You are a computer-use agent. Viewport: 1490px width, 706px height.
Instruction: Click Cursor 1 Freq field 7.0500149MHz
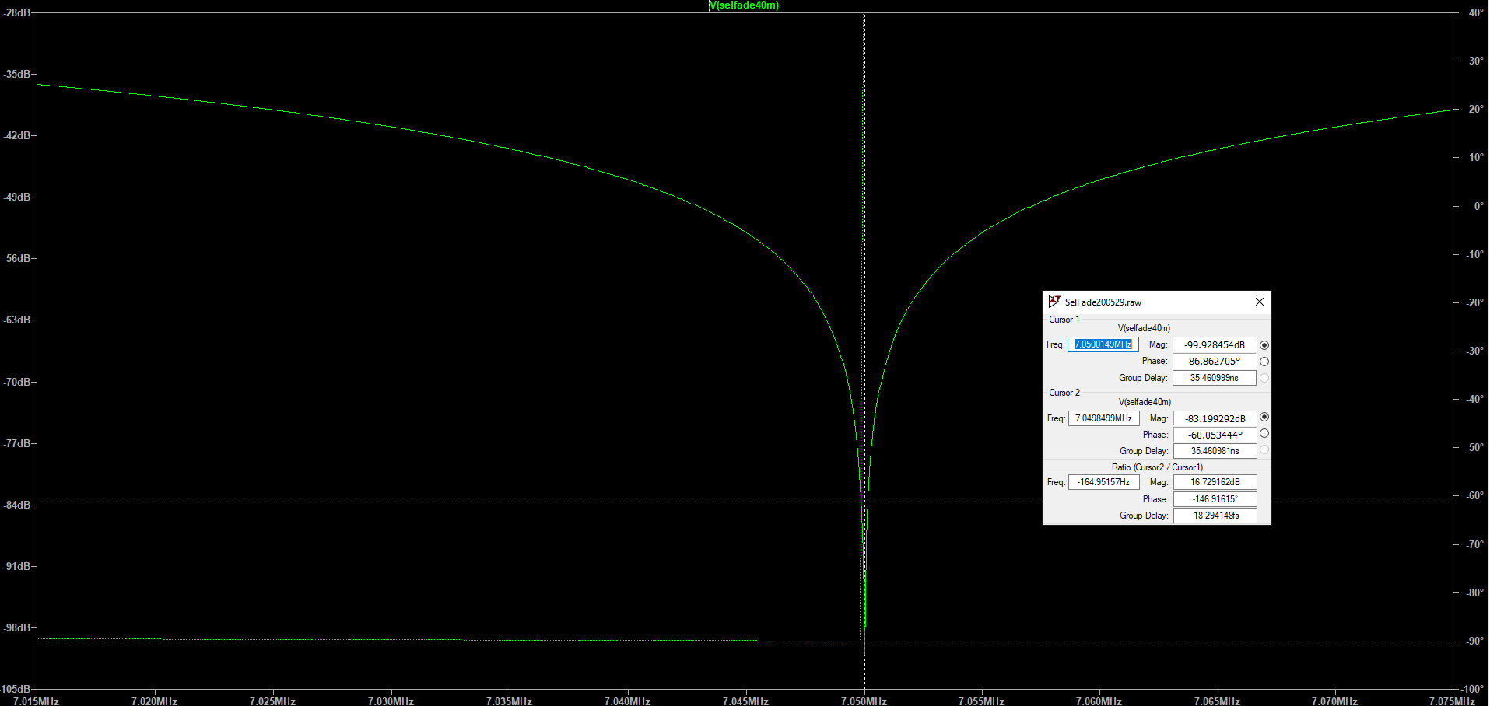[x=1103, y=344]
